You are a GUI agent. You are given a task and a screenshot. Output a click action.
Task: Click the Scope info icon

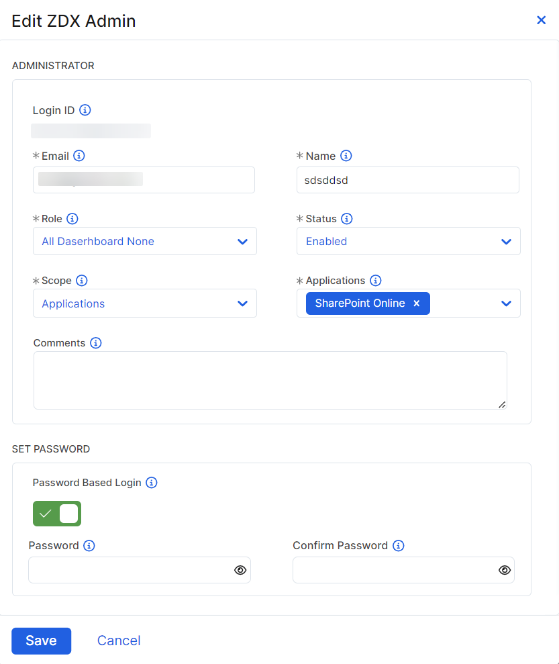pyautogui.click(x=82, y=281)
